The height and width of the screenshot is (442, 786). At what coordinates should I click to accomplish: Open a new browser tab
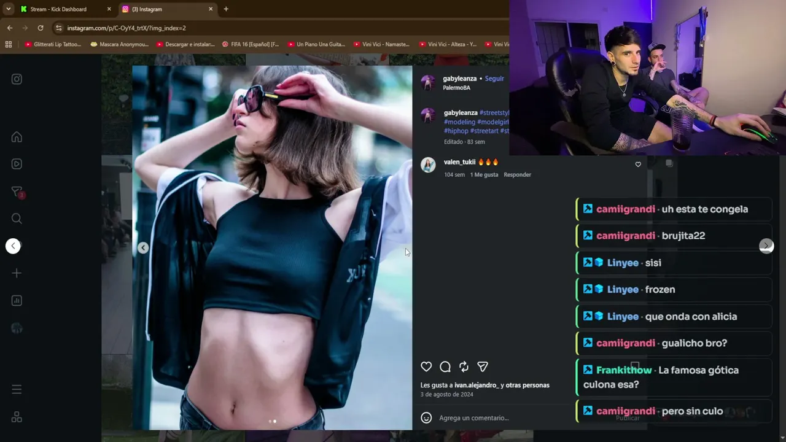click(226, 9)
